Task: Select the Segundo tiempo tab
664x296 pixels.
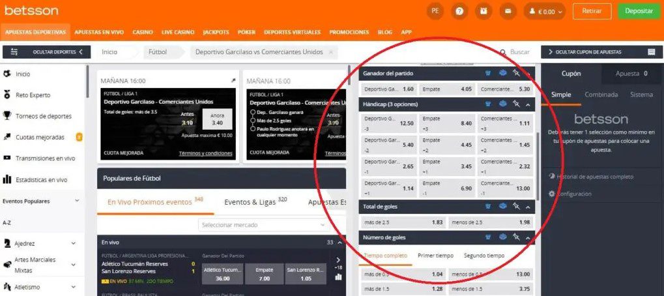Action: pyautogui.click(x=484, y=256)
